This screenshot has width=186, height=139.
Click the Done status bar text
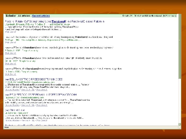(x=6, y=127)
